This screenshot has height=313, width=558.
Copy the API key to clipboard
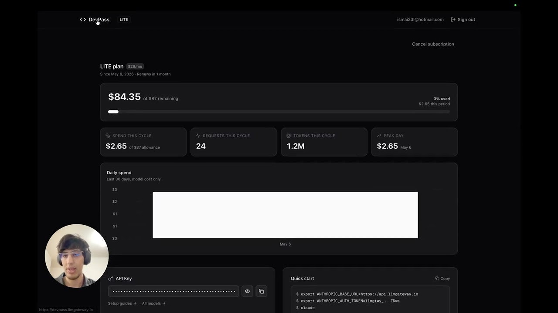pos(262,291)
